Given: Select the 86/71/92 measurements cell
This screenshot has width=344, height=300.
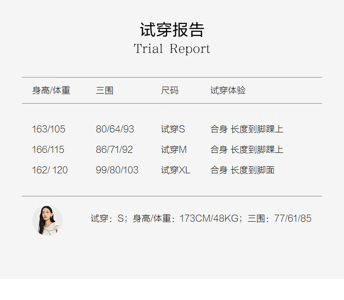Looking at the screenshot, I should (x=114, y=149).
